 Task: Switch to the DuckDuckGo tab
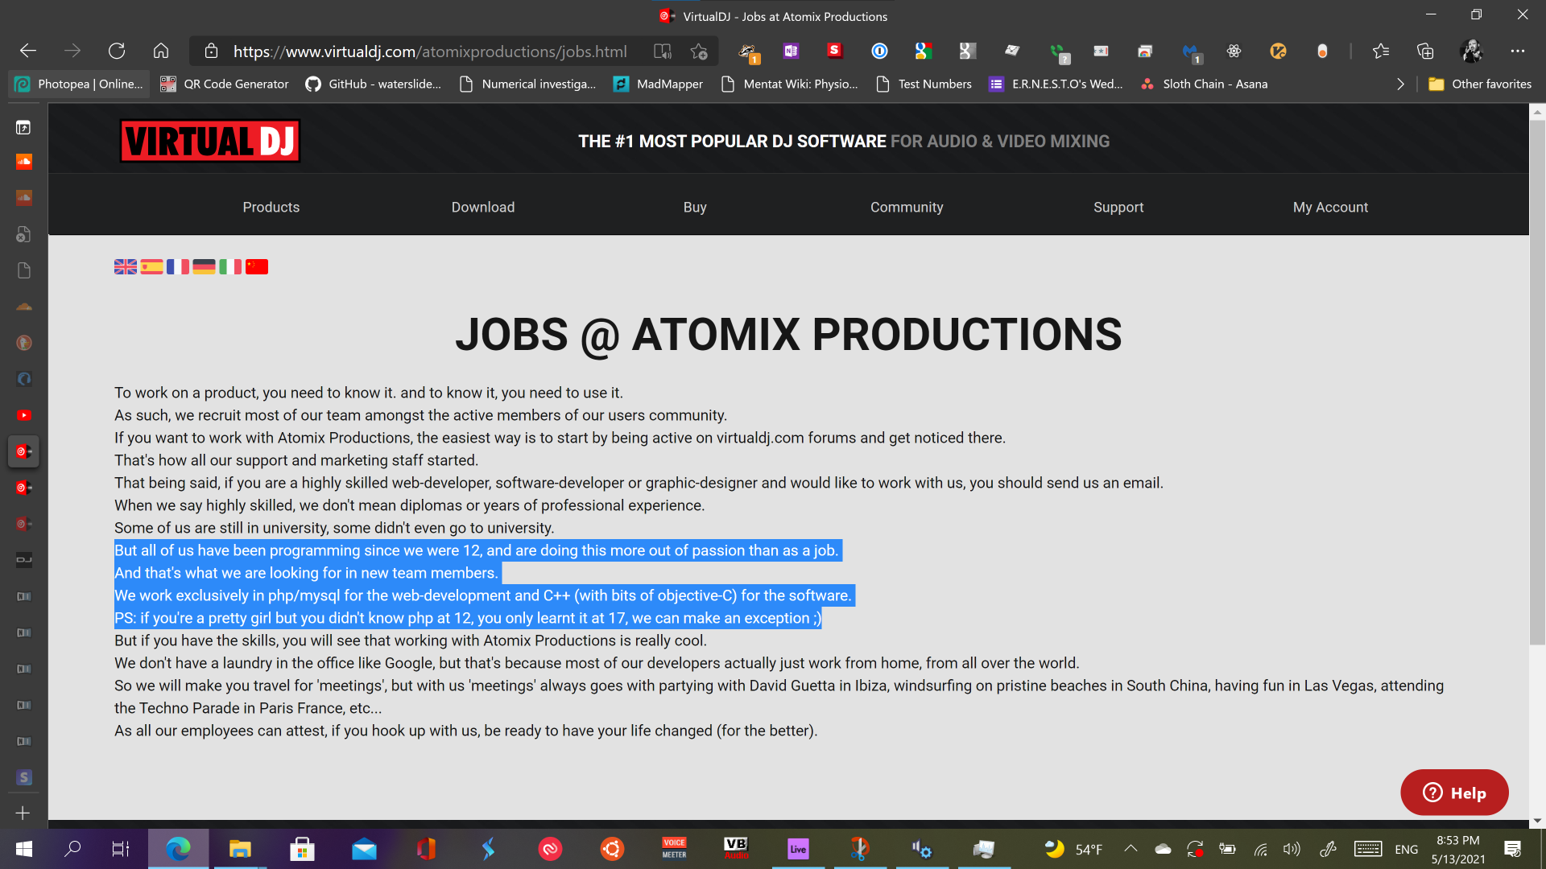[23, 343]
